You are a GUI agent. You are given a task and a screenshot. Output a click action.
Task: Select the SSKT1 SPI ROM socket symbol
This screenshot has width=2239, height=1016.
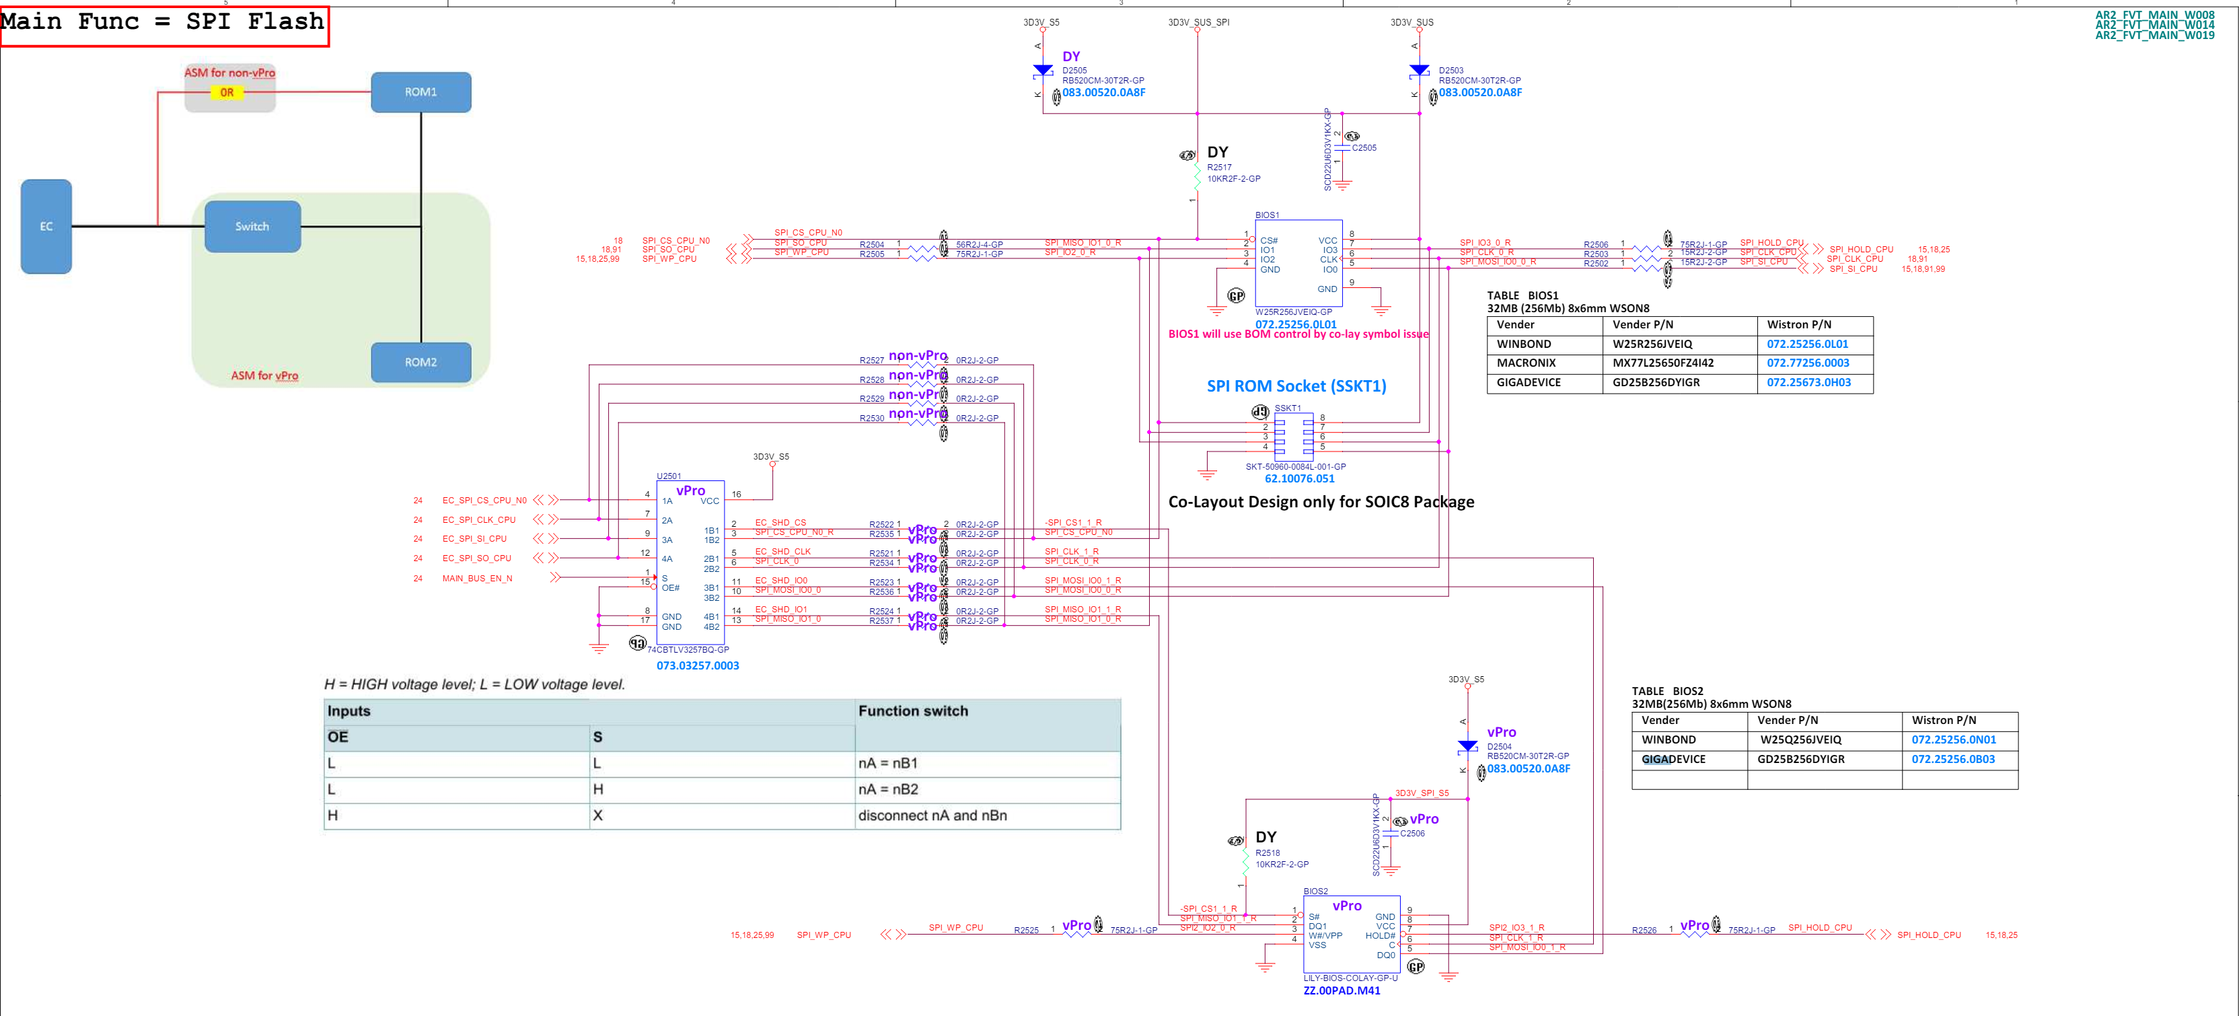tap(1294, 436)
